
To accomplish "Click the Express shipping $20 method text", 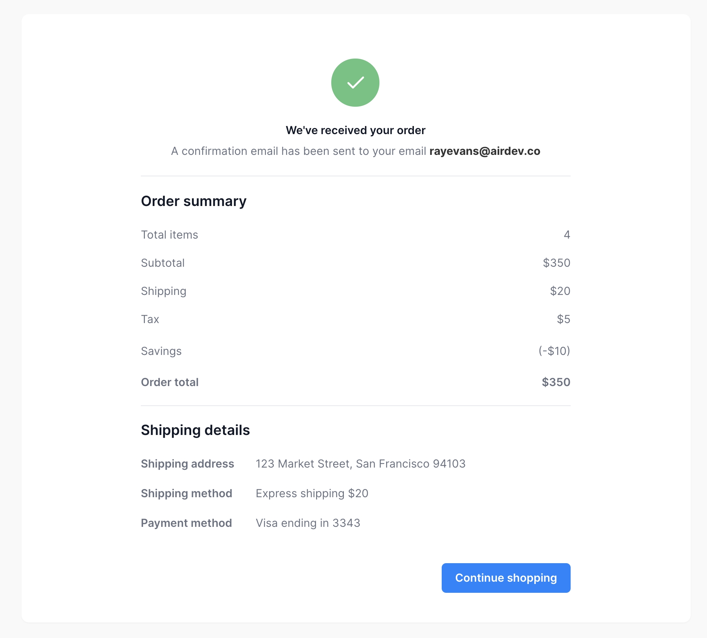I will coord(312,494).
